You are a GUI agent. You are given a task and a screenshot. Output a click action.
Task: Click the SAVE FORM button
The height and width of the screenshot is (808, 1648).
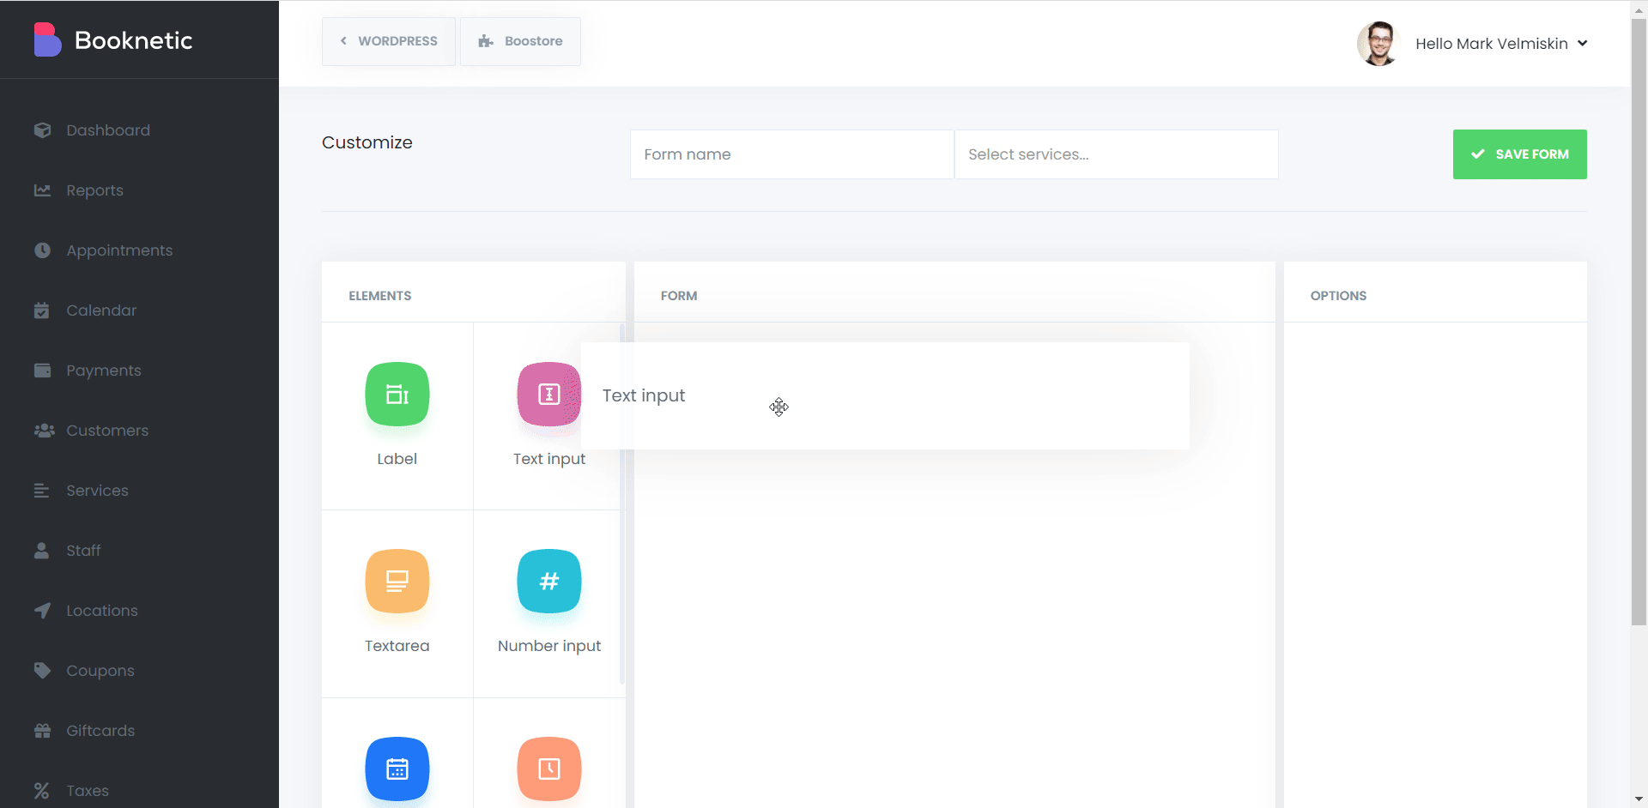[1519, 154]
